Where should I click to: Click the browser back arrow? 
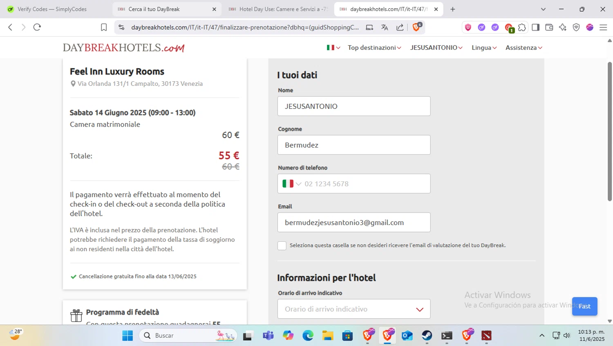(10, 27)
